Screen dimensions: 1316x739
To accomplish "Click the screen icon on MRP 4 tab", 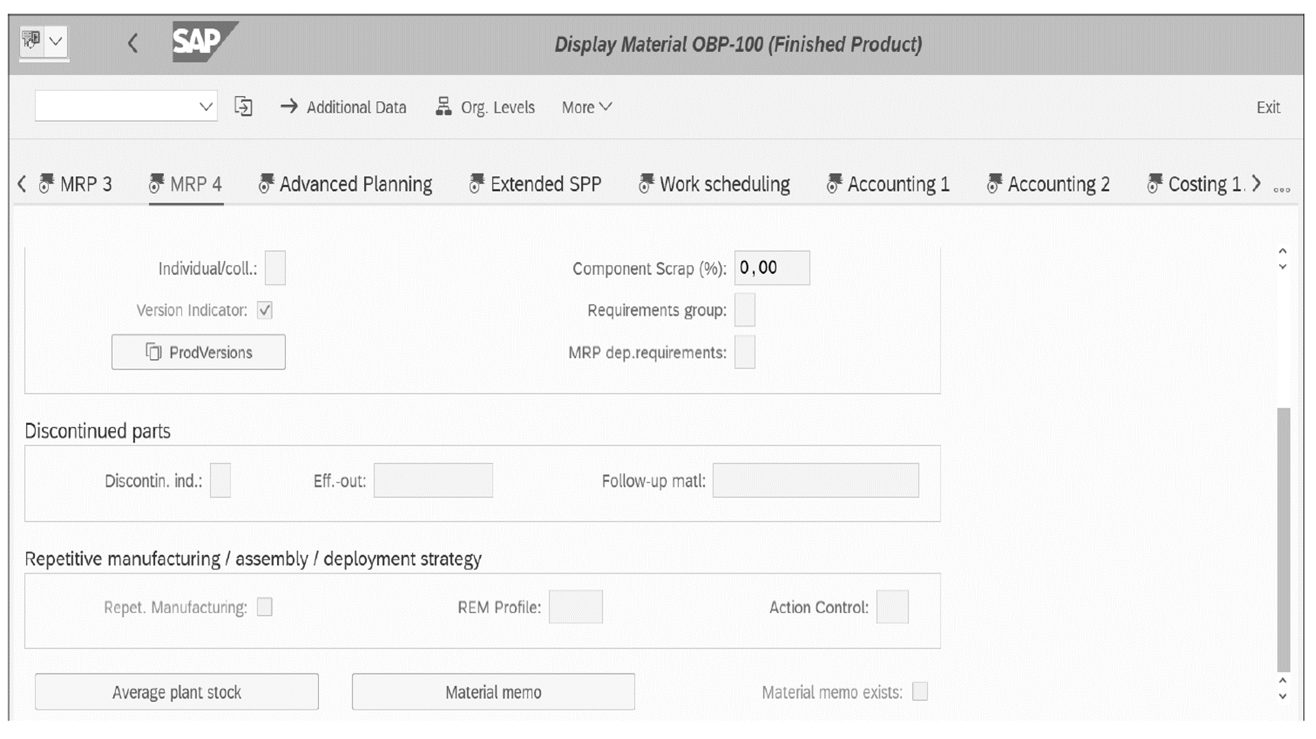I will point(155,184).
